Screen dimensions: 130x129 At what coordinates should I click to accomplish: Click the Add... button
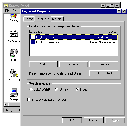pos(43,64)
